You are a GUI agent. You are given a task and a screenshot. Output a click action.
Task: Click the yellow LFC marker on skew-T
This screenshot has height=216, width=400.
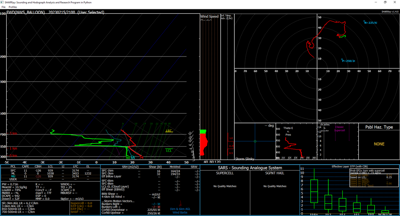(x=169, y=131)
